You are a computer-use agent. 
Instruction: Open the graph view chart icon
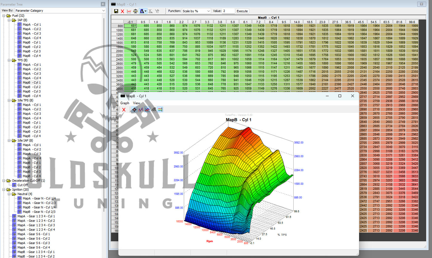pos(129,11)
